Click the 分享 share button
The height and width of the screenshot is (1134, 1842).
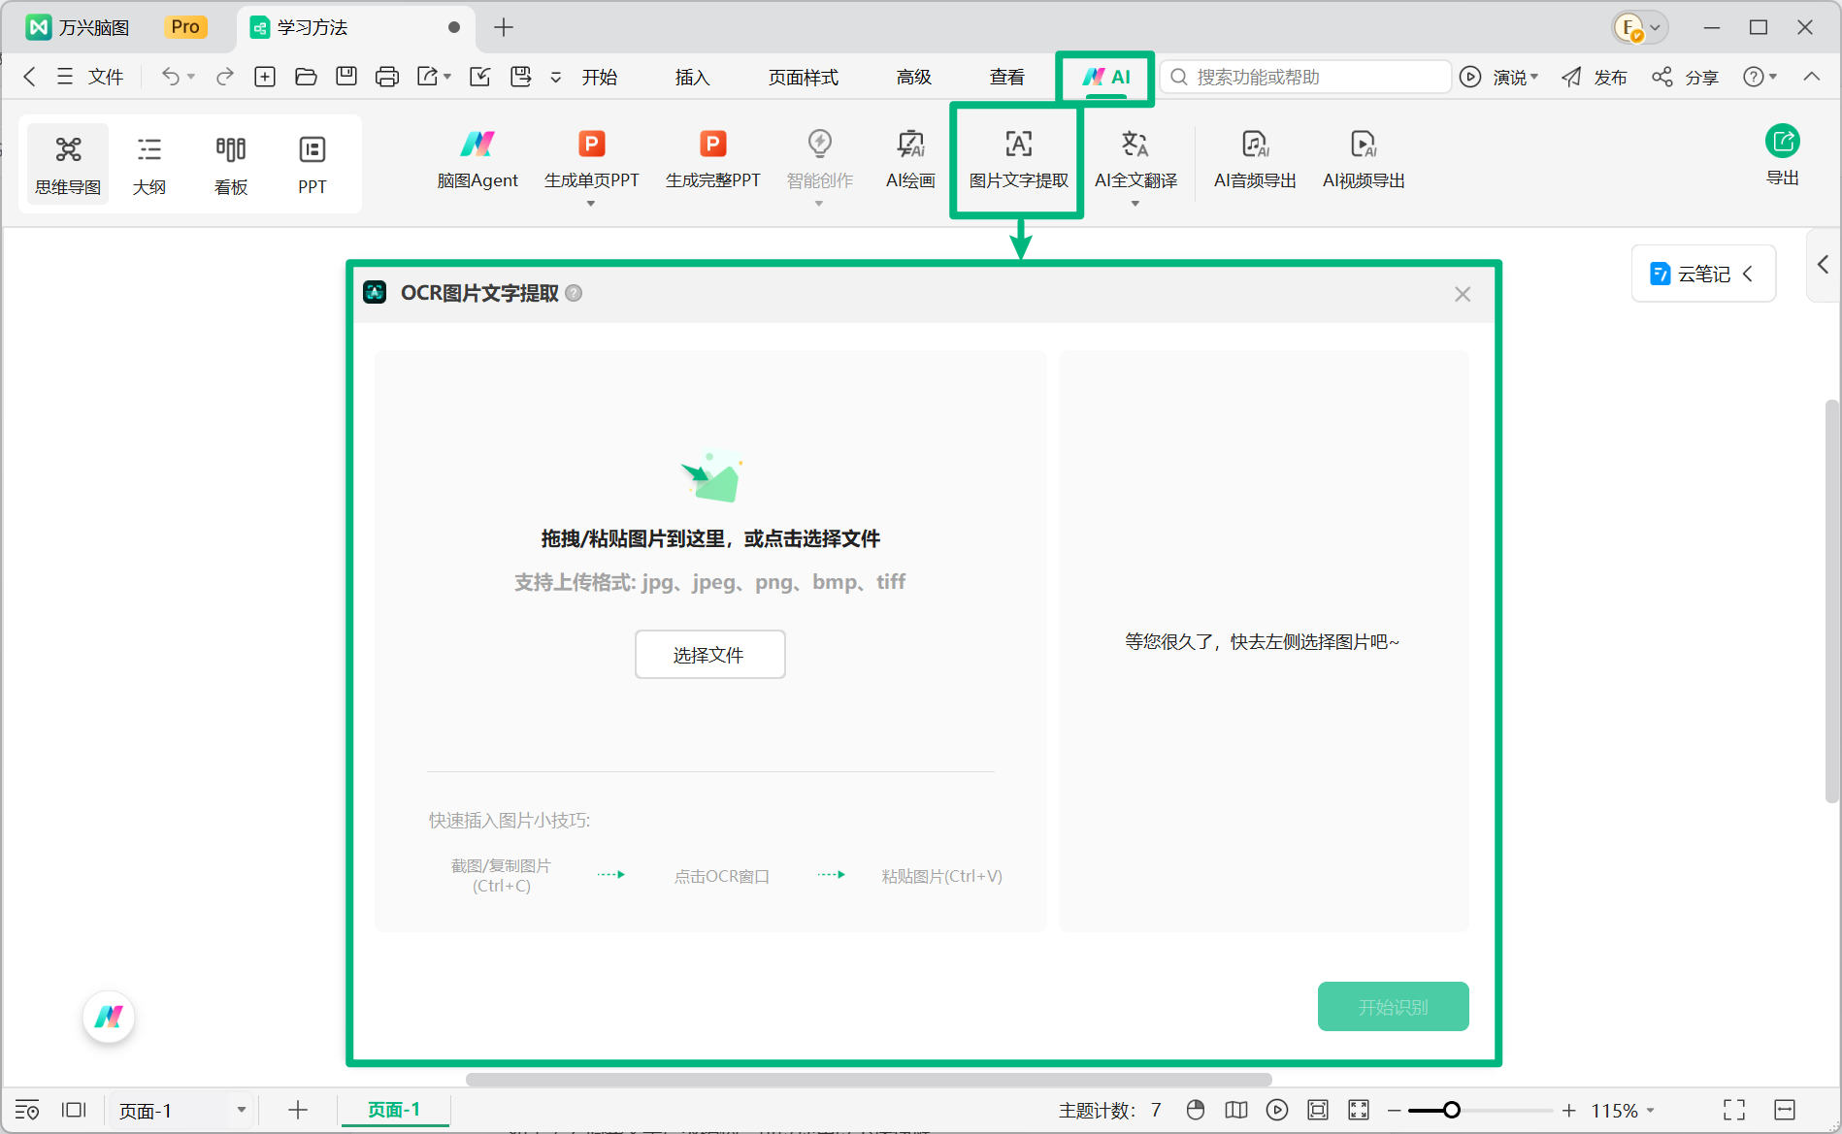click(x=1685, y=77)
